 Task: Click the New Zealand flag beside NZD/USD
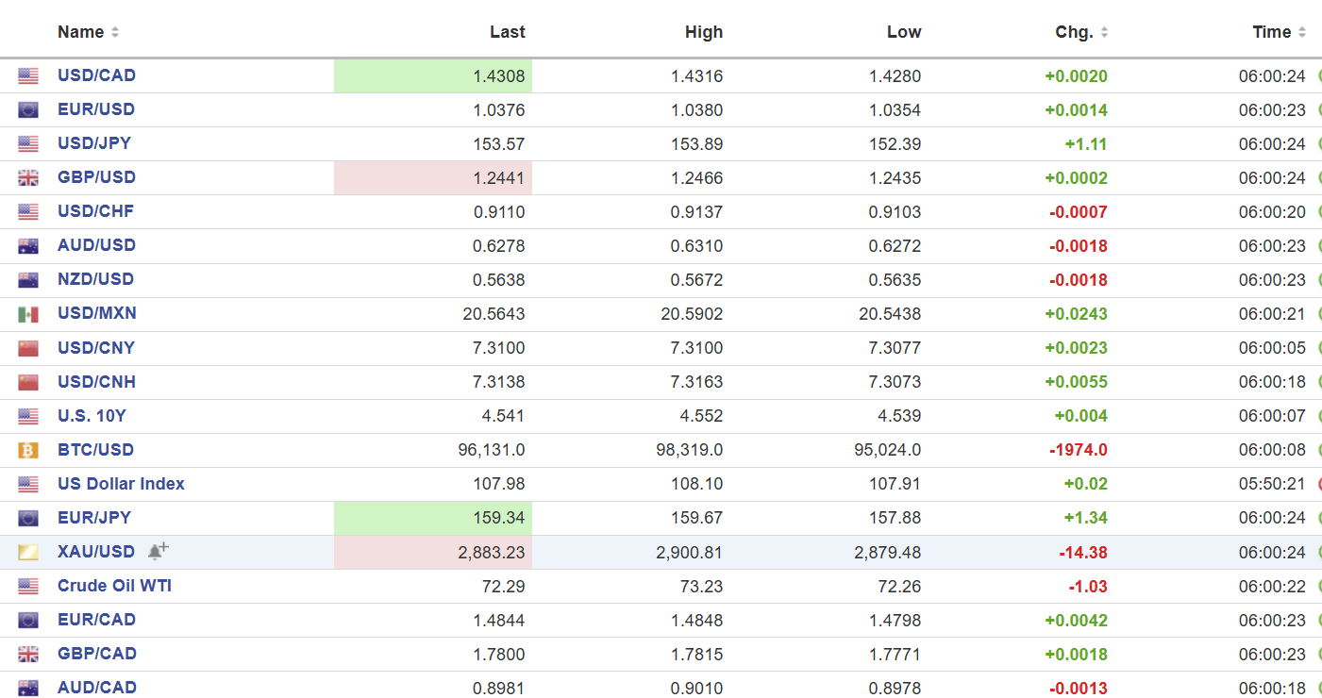[x=28, y=280]
